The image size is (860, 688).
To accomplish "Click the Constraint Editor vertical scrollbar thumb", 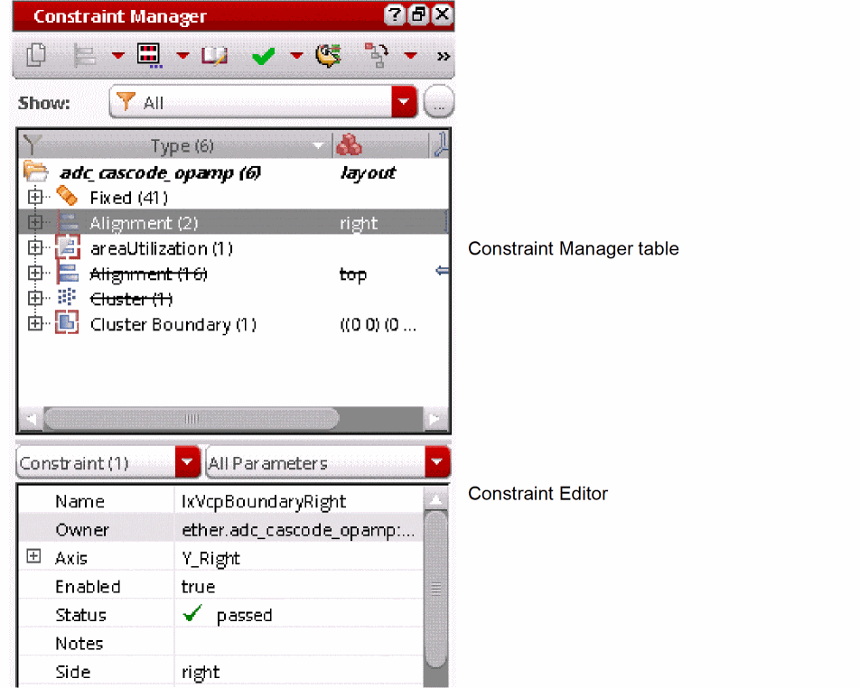I will click(436, 590).
